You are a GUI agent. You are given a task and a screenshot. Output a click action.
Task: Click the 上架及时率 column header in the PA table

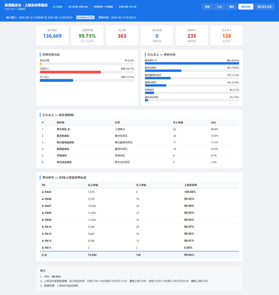tap(190, 185)
